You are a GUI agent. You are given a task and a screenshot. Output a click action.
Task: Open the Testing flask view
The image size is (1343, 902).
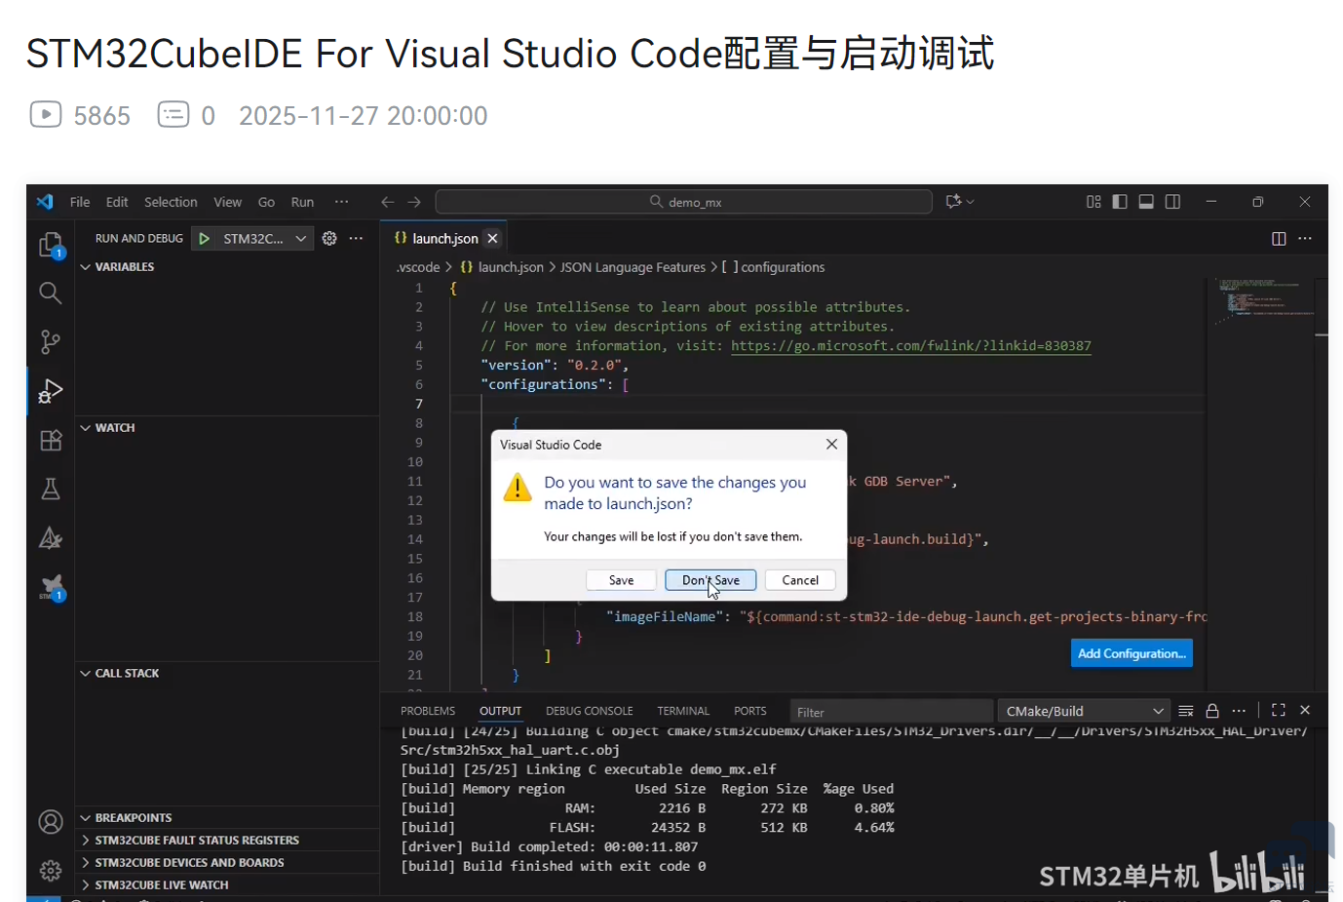[x=51, y=489]
